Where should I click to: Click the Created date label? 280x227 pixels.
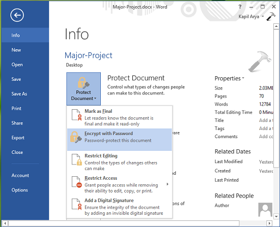[222, 171]
